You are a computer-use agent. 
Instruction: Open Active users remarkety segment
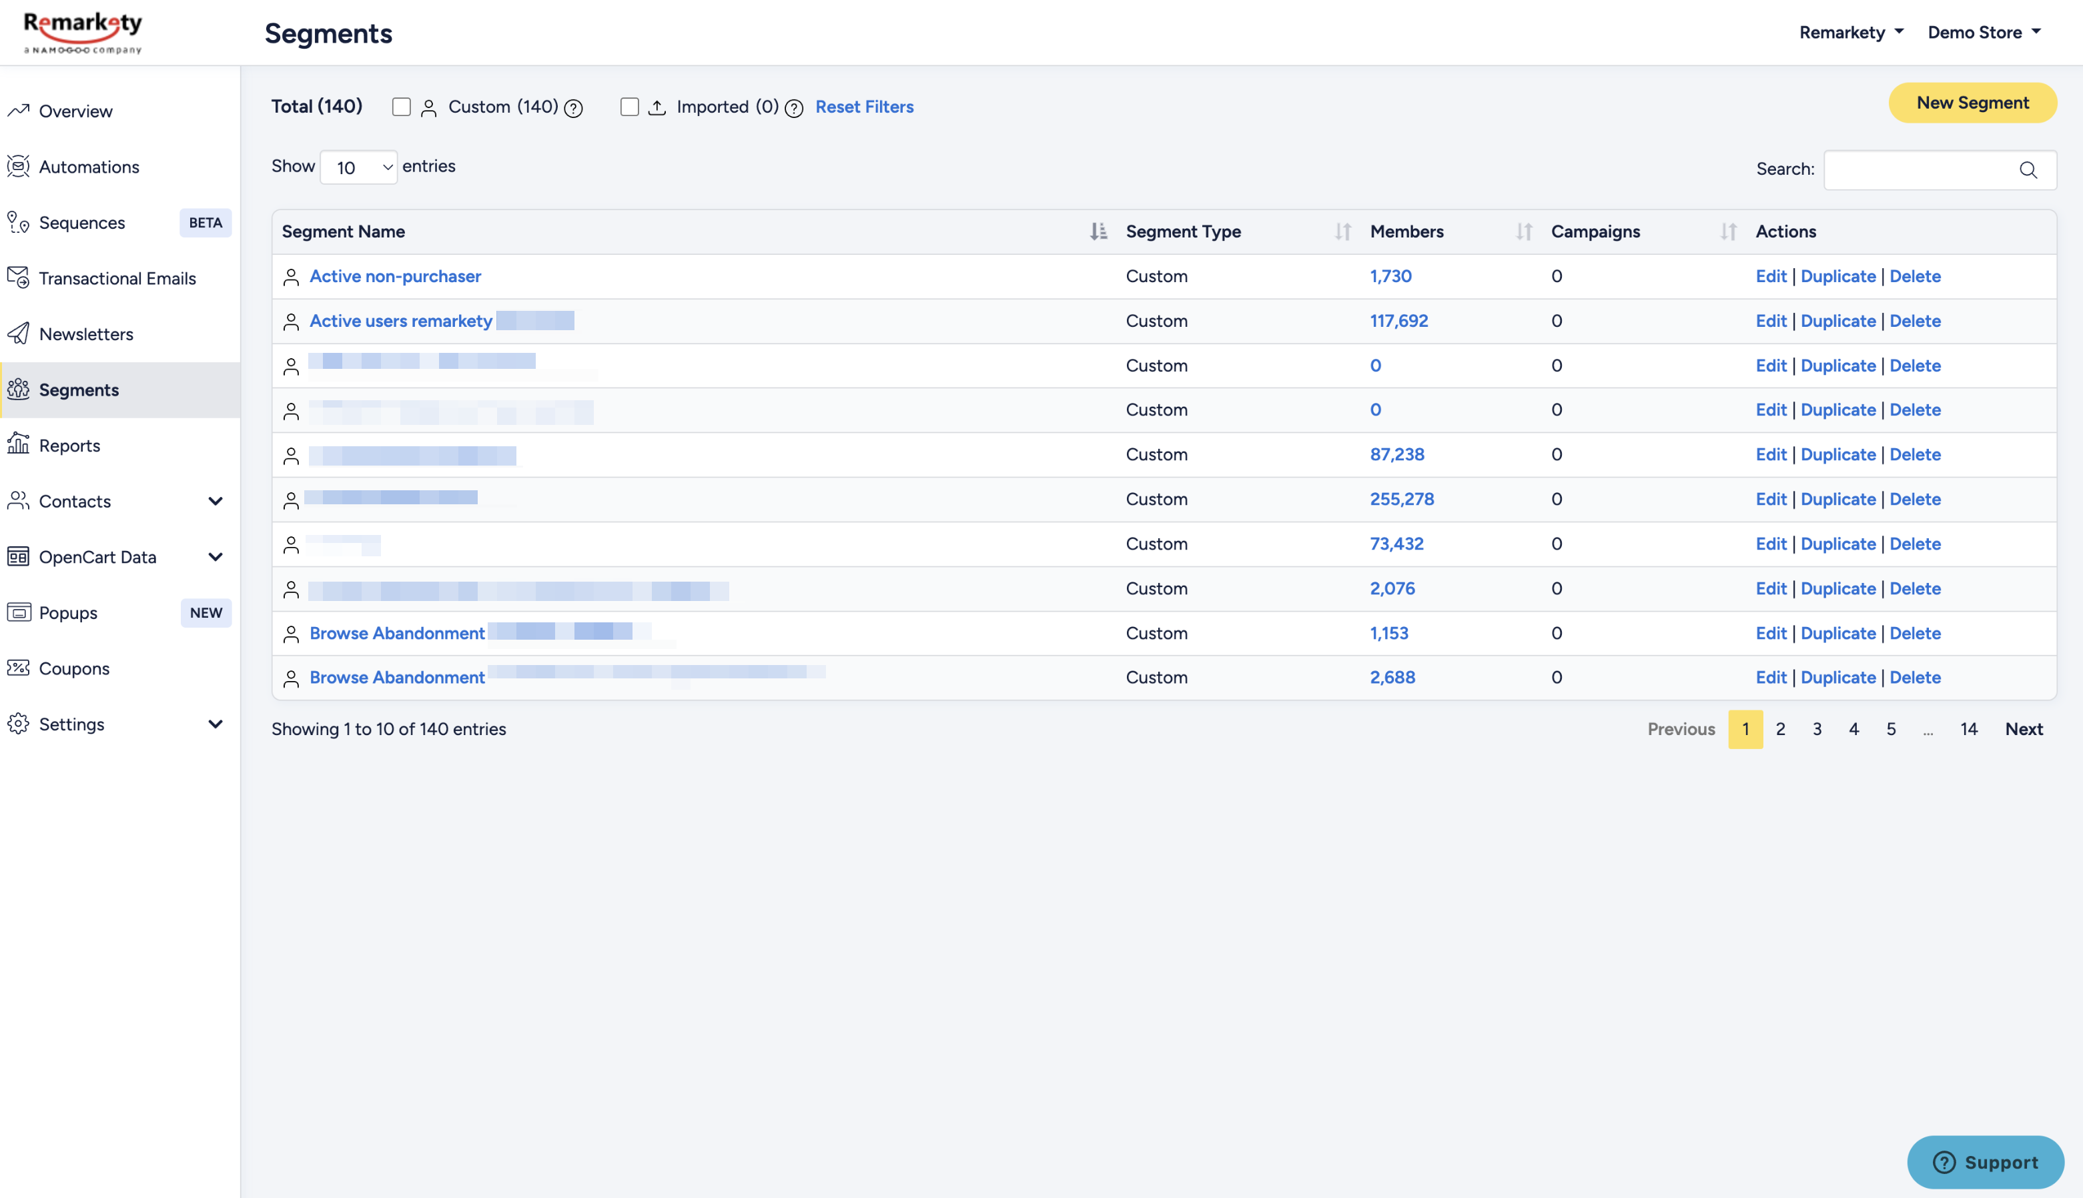point(401,321)
